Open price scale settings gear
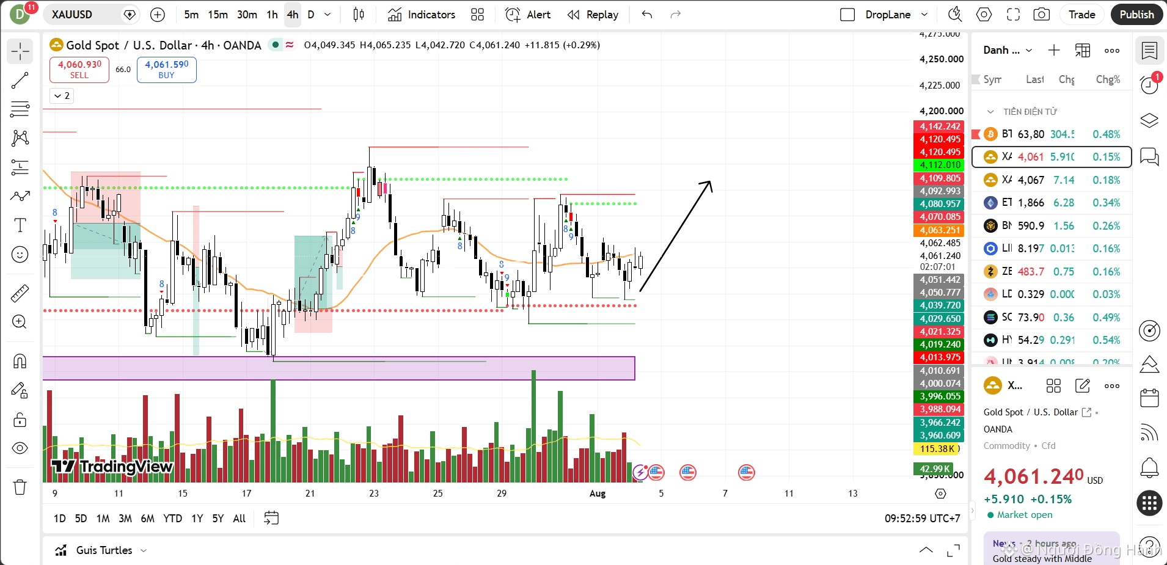 pos(940,494)
